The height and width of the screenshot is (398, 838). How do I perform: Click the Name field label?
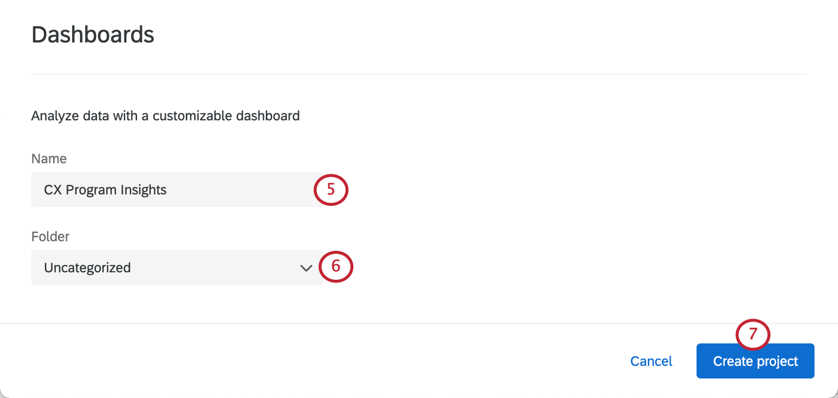pyautogui.click(x=49, y=159)
